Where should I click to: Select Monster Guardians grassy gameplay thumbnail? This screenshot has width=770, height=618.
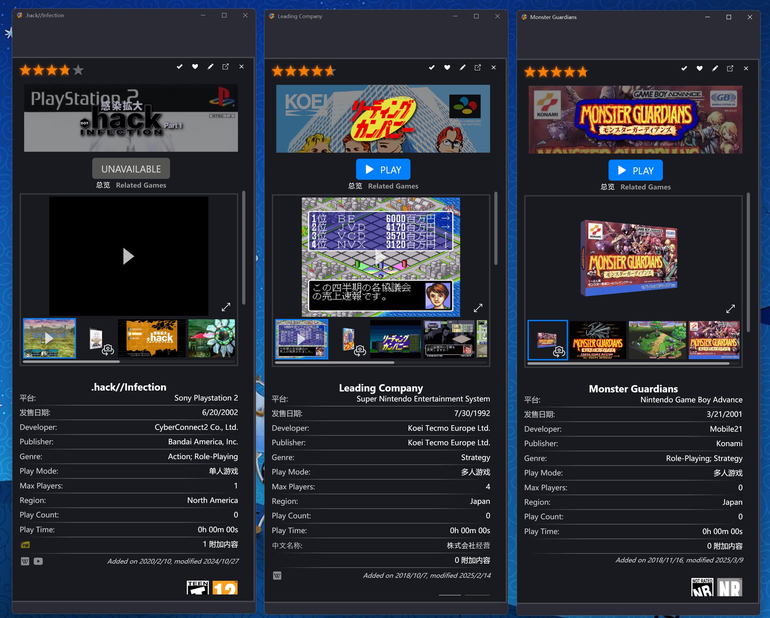point(657,340)
